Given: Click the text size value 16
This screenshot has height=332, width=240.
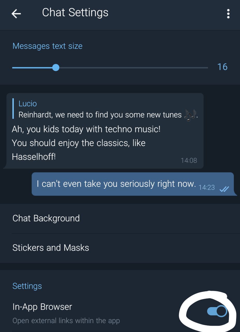Looking at the screenshot, I should pyautogui.click(x=222, y=67).
